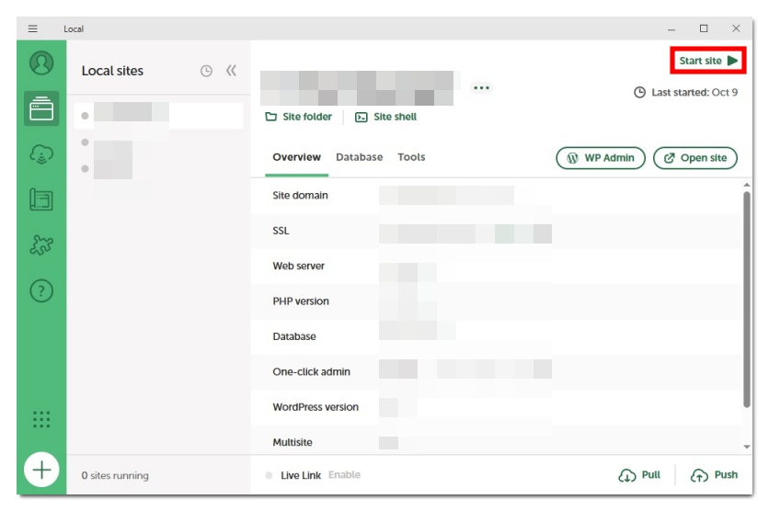Screen dimensions: 769x511
Task: Open the Help question mark icon
Action: tap(41, 290)
